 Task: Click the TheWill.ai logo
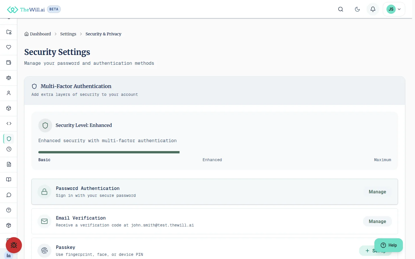26,9
